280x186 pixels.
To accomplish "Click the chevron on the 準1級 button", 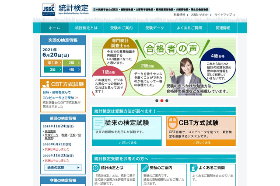I will click(60, 63).
